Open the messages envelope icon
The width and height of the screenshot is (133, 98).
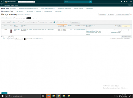point(122,2)
